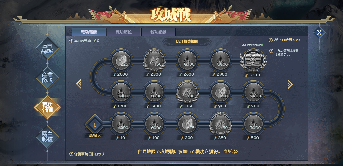
Task: Select the 225 army token reward at 2000
Action: 121,60
